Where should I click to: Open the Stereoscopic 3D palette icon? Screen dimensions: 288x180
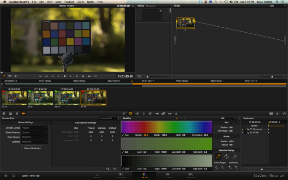click(x=170, y=114)
